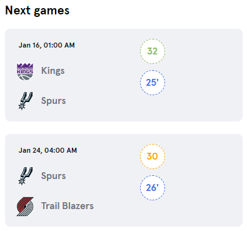247x231 pixels.
Task: Click the number 32 in the first card
Action: (153, 51)
